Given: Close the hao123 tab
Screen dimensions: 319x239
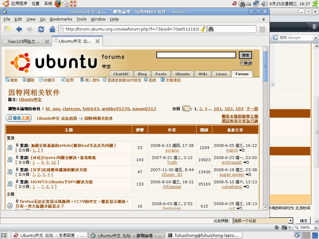Looking at the screenshot, I should coord(47,42).
